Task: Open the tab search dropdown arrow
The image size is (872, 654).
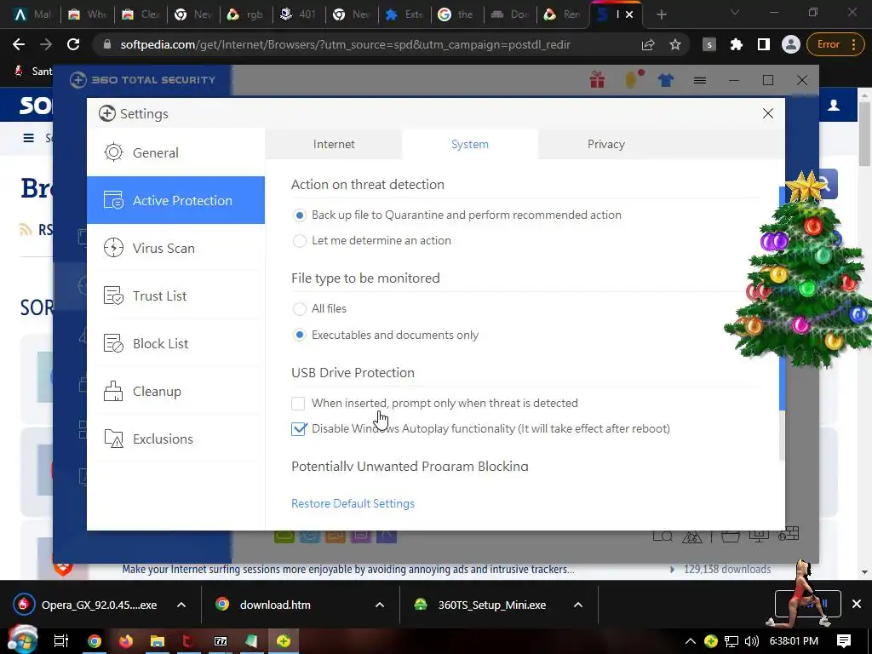Action: (735, 12)
